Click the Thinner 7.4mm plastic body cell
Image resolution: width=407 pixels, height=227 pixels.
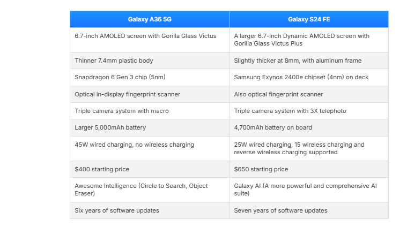(x=150, y=60)
